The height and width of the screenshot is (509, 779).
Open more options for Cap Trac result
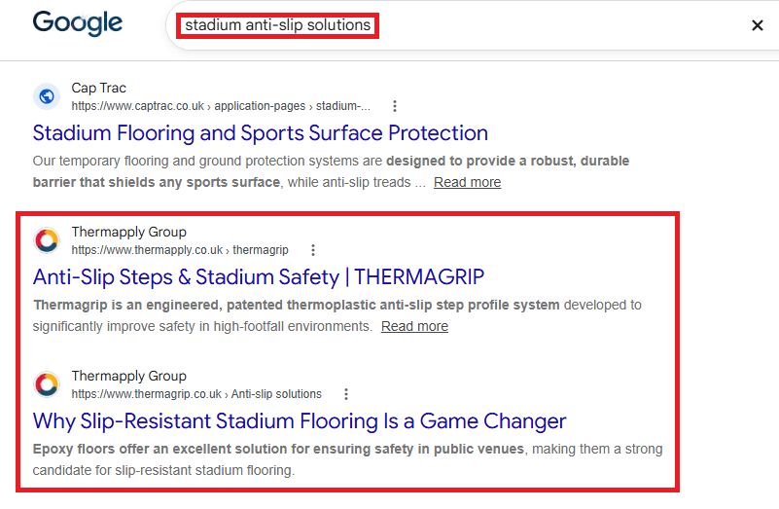[395, 106]
